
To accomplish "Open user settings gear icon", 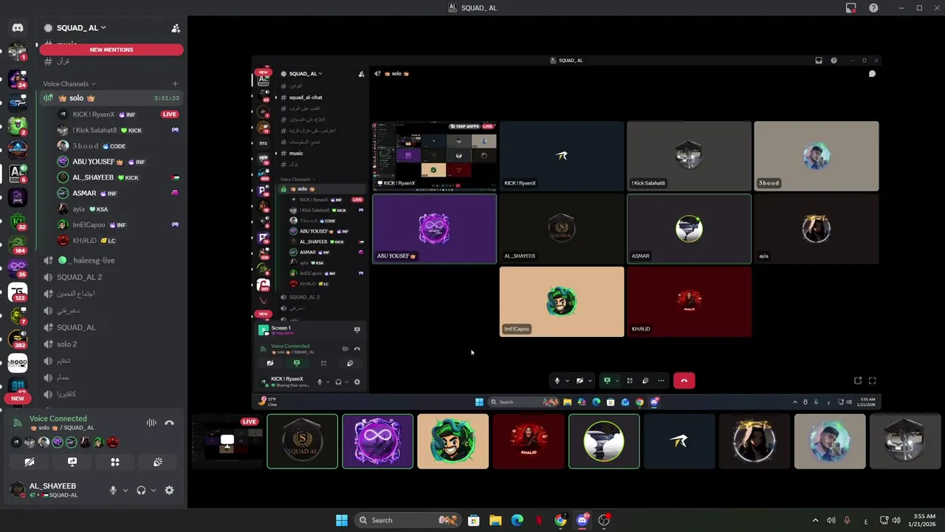I will (169, 490).
